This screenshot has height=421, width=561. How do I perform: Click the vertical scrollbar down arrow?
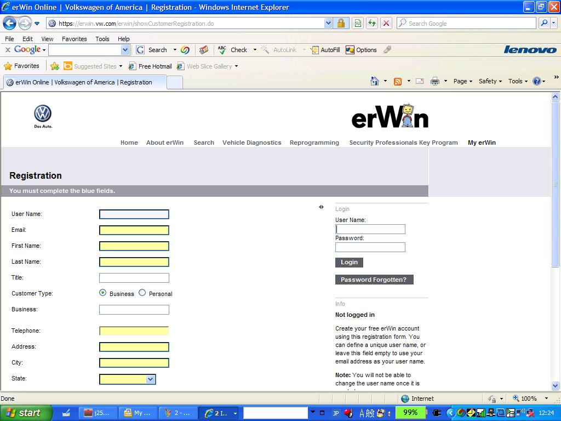556,385
